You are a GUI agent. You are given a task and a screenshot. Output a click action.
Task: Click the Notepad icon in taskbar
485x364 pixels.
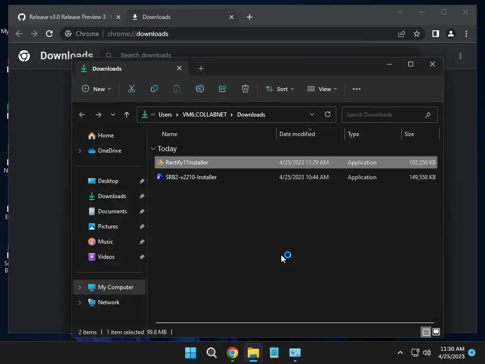pos(274,353)
